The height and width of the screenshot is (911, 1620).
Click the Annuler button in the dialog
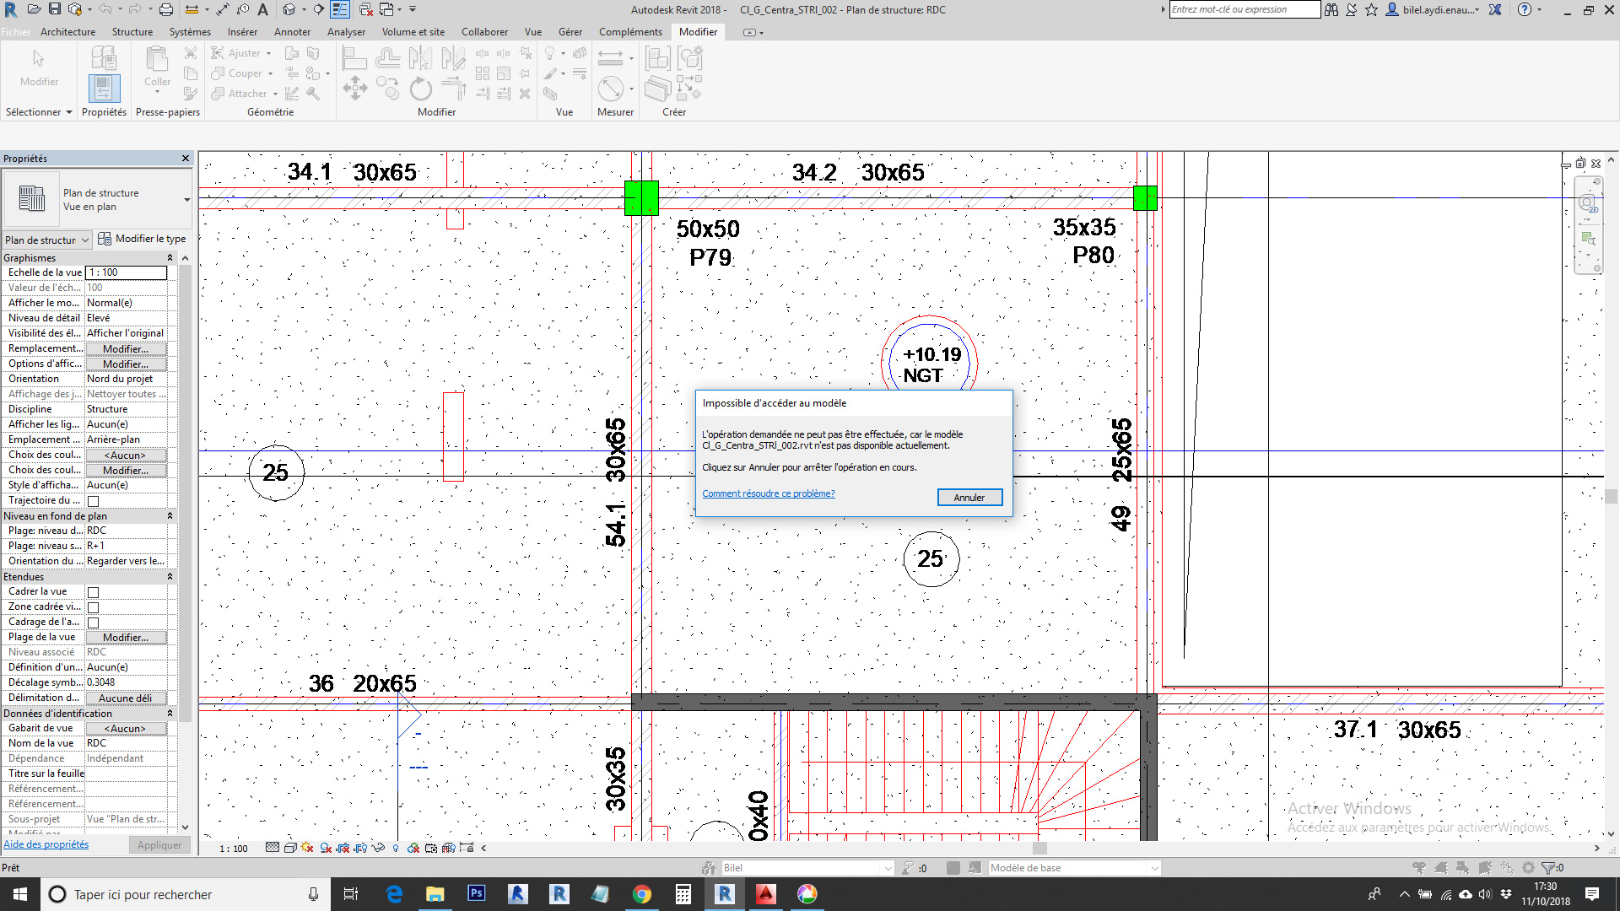click(969, 498)
